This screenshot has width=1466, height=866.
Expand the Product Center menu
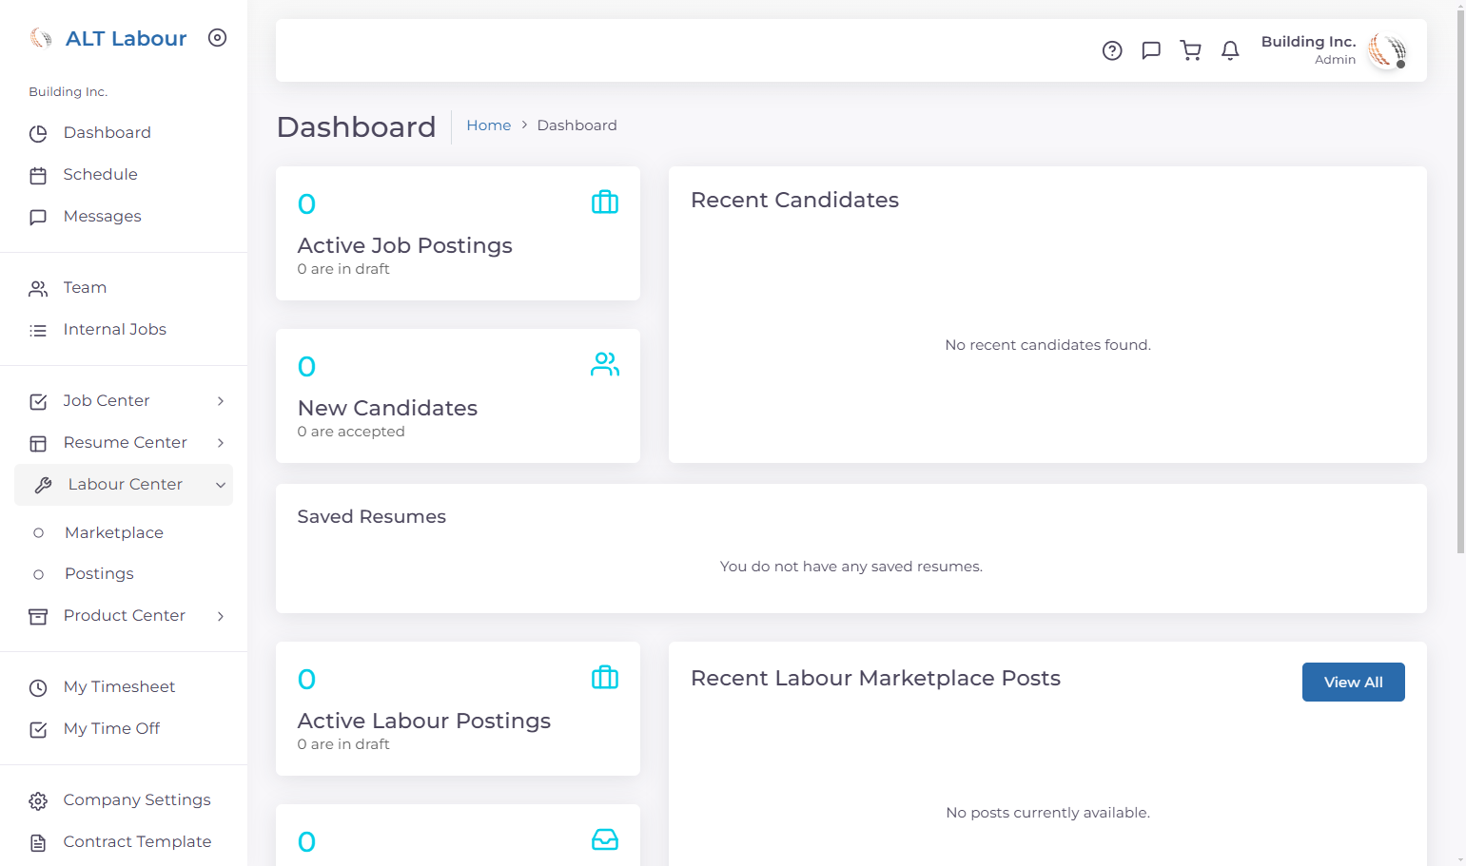pos(124,615)
